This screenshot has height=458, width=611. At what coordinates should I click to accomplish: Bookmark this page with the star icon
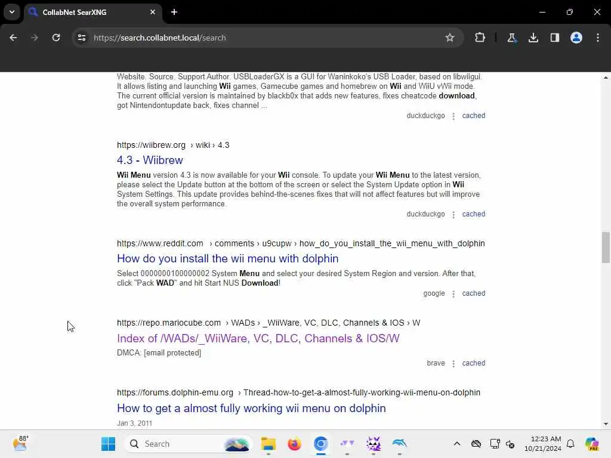pyautogui.click(x=450, y=38)
